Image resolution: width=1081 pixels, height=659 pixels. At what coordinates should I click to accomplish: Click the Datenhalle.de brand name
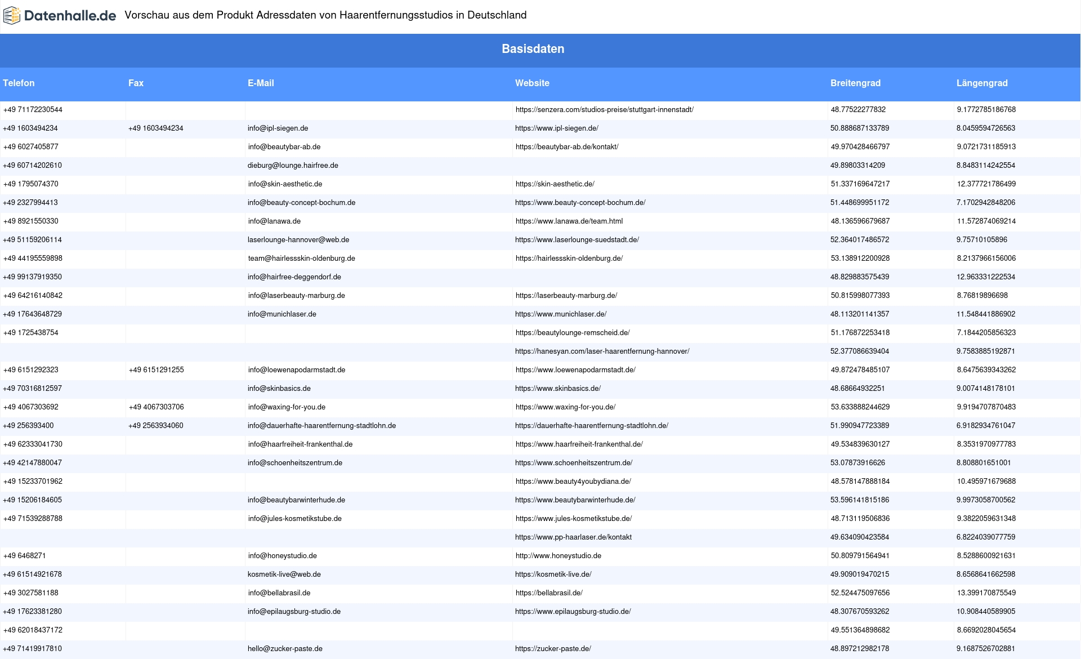[70, 16]
